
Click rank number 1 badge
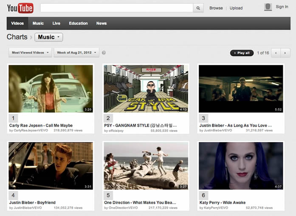click(13, 118)
